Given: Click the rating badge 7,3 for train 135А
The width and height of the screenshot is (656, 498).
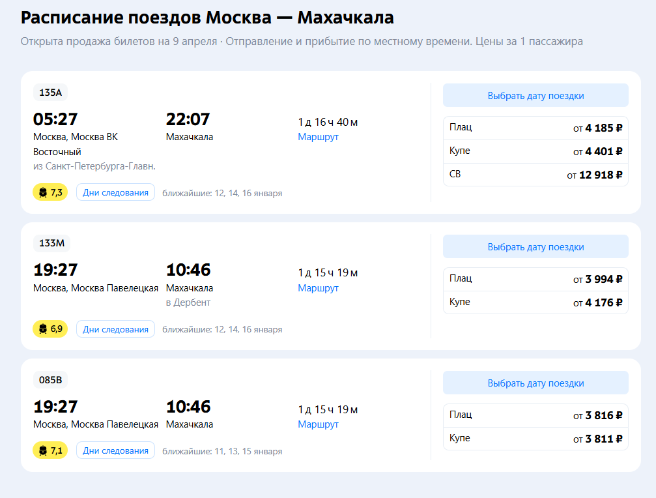Looking at the screenshot, I should coord(50,192).
